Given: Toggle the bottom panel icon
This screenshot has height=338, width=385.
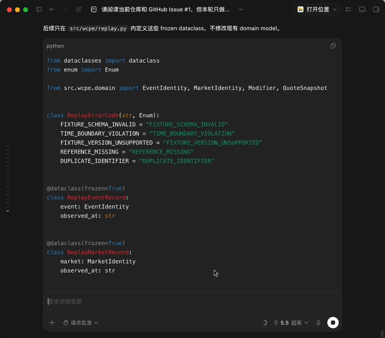Looking at the screenshot, I should click(x=362, y=9).
